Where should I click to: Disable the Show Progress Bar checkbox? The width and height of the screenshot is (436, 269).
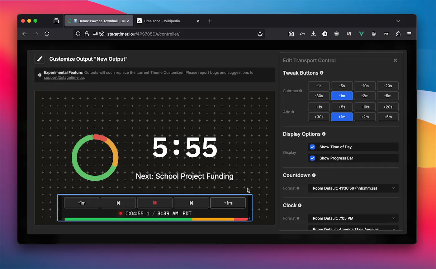point(312,158)
